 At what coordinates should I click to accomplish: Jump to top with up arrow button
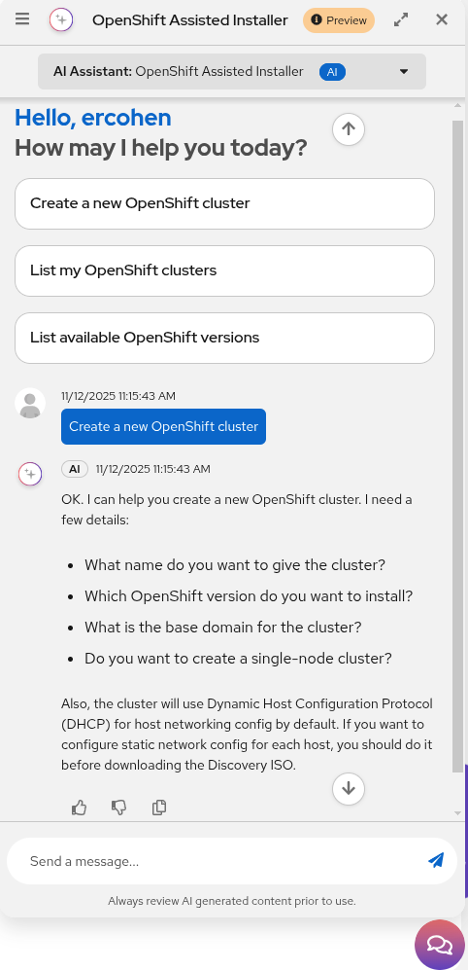pos(349,129)
